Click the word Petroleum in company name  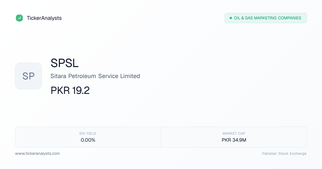point(82,76)
